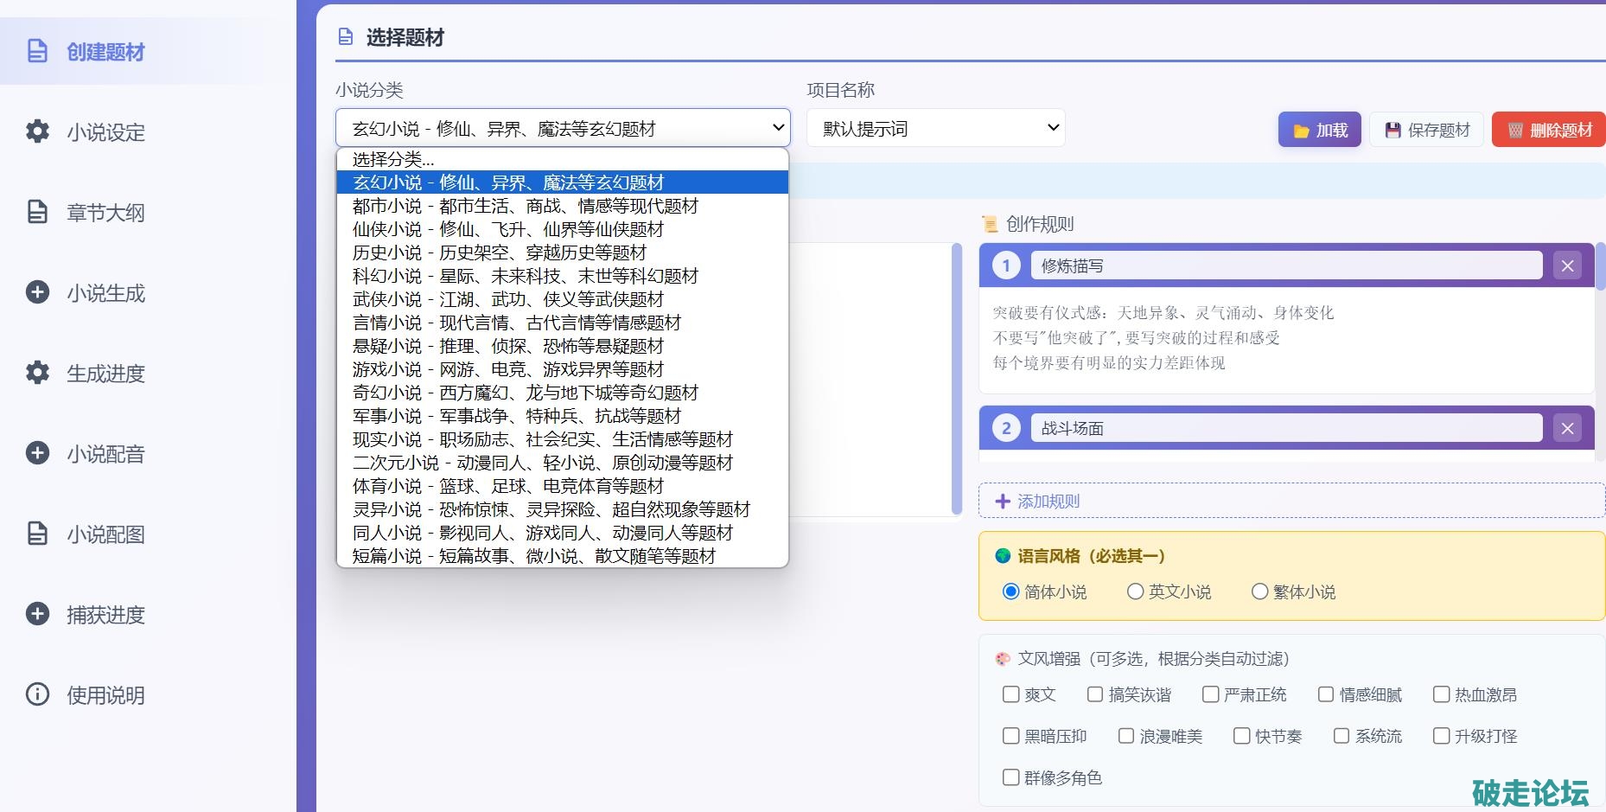
Task: Click the 保存题材 button
Action: pos(1427,130)
